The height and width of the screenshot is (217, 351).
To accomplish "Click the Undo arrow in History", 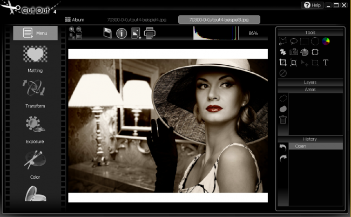I will pyautogui.click(x=282, y=147).
